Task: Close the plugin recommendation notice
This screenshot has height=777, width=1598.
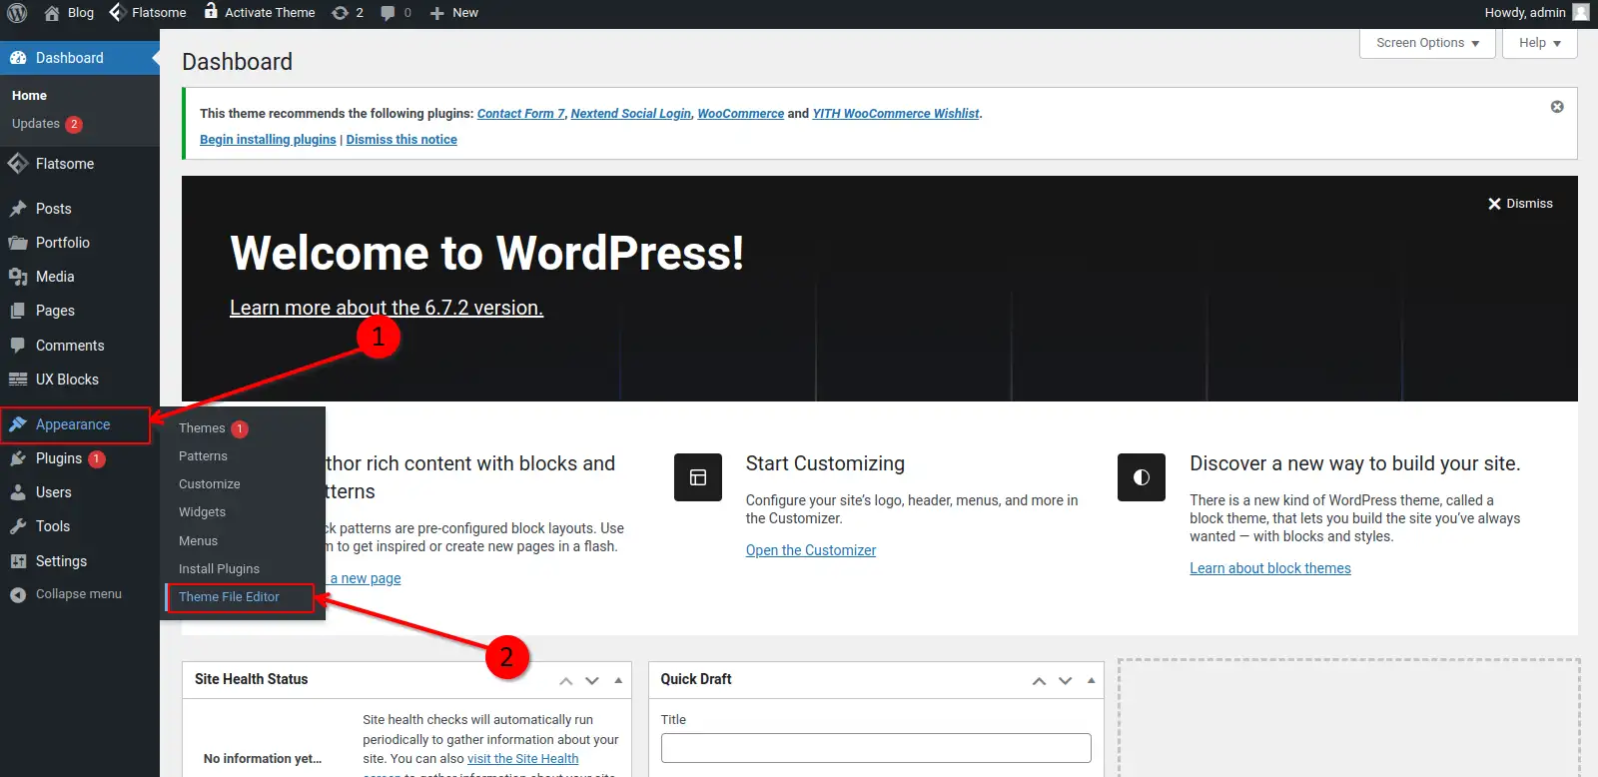Action: click(1557, 107)
